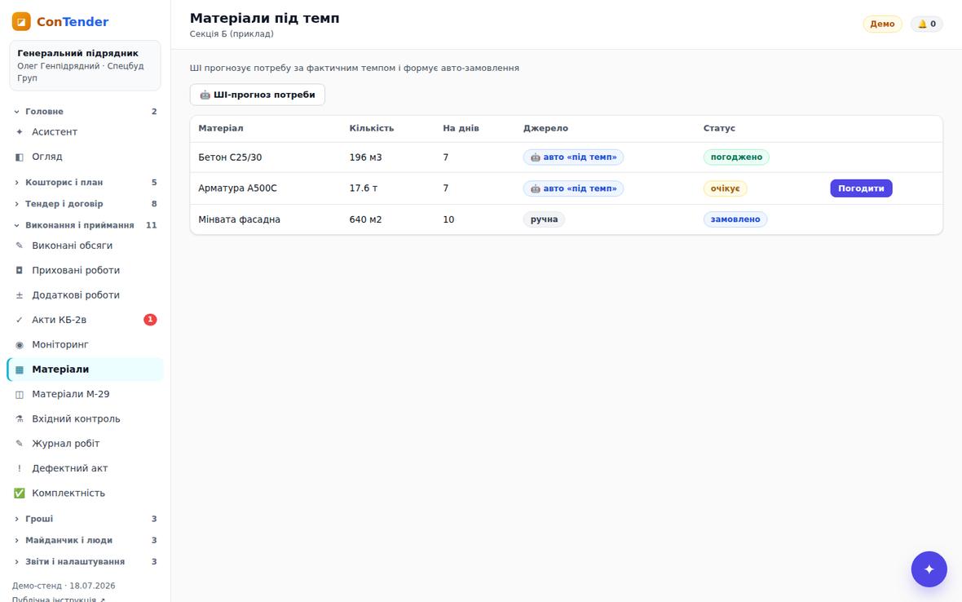Expand the Звіти і налаштування section
Screen dimensions: 962x602
[x=86, y=562]
